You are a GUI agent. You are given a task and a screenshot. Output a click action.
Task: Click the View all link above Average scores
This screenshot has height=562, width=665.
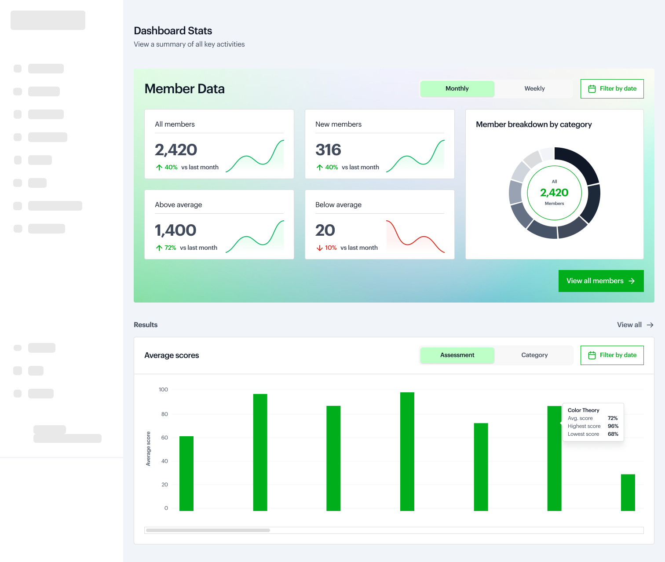(629, 325)
